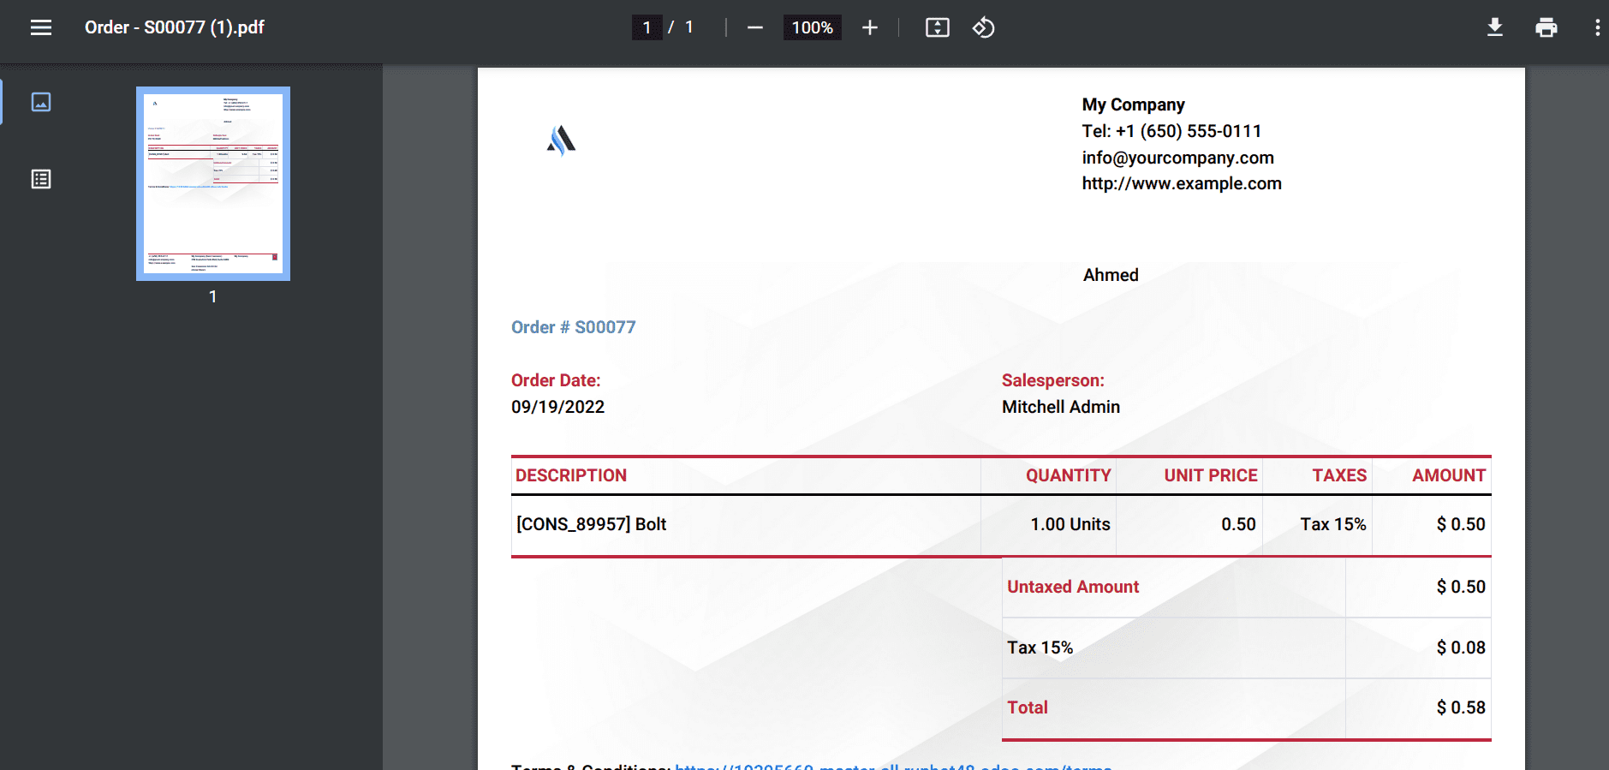Open the more actions menu
Image resolution: width=1609 pixels, height=770 pixels.
click(x=1597, y=27)
